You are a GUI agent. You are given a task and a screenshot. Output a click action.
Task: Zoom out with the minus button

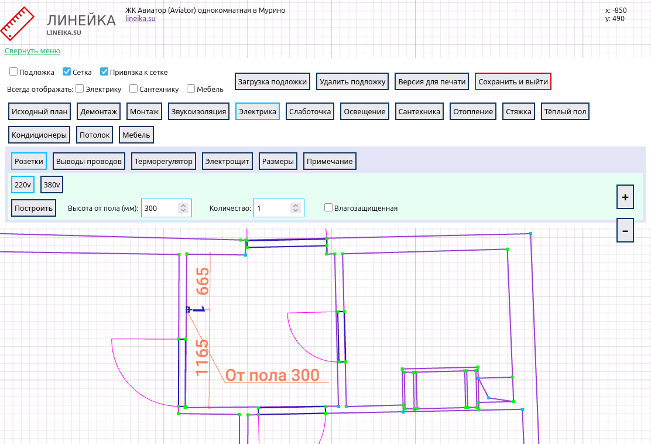pyautogui.click(x=625, y=230)
